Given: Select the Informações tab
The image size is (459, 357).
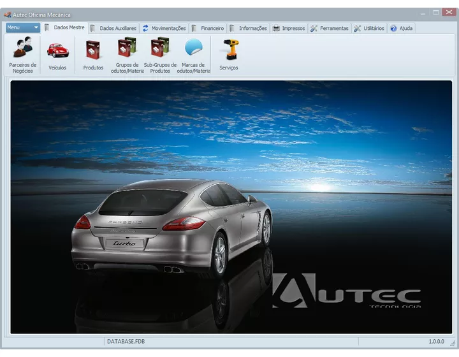Looking at the screenshot, I should [x=249, y=29].
